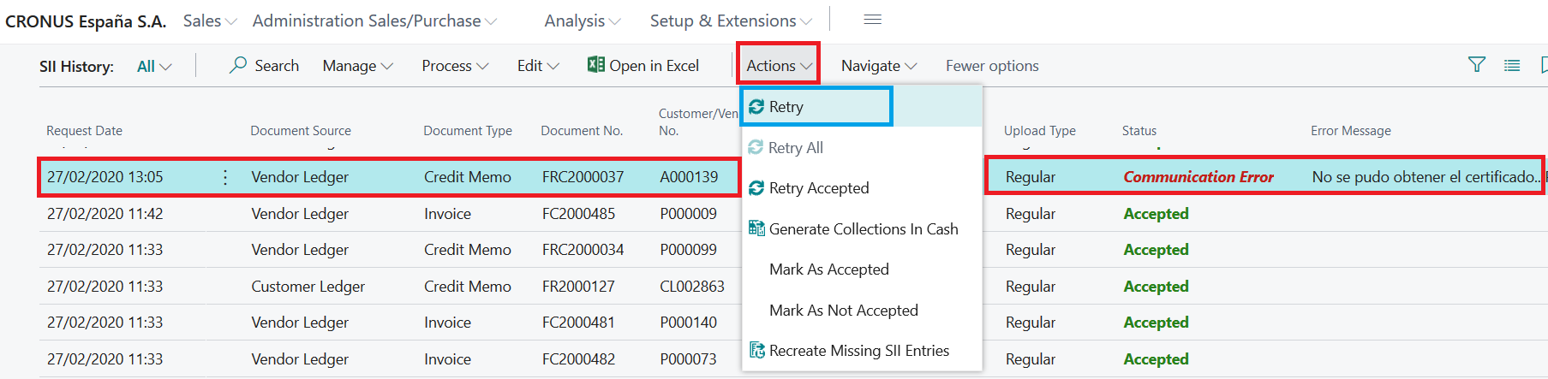Click the Retry Accepted refresh icon
This screenshot has width=1548, height=379.
coord(756,188)
